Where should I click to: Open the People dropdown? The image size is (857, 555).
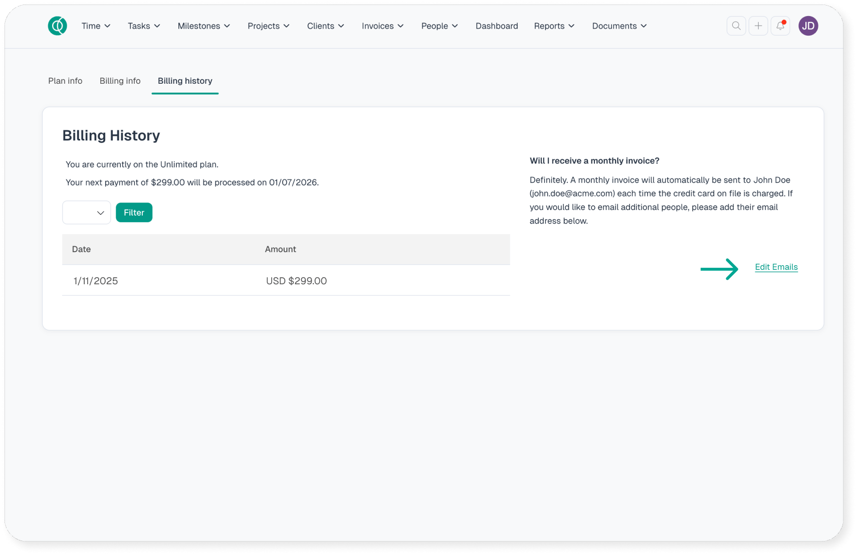click(x=439, y=26)
